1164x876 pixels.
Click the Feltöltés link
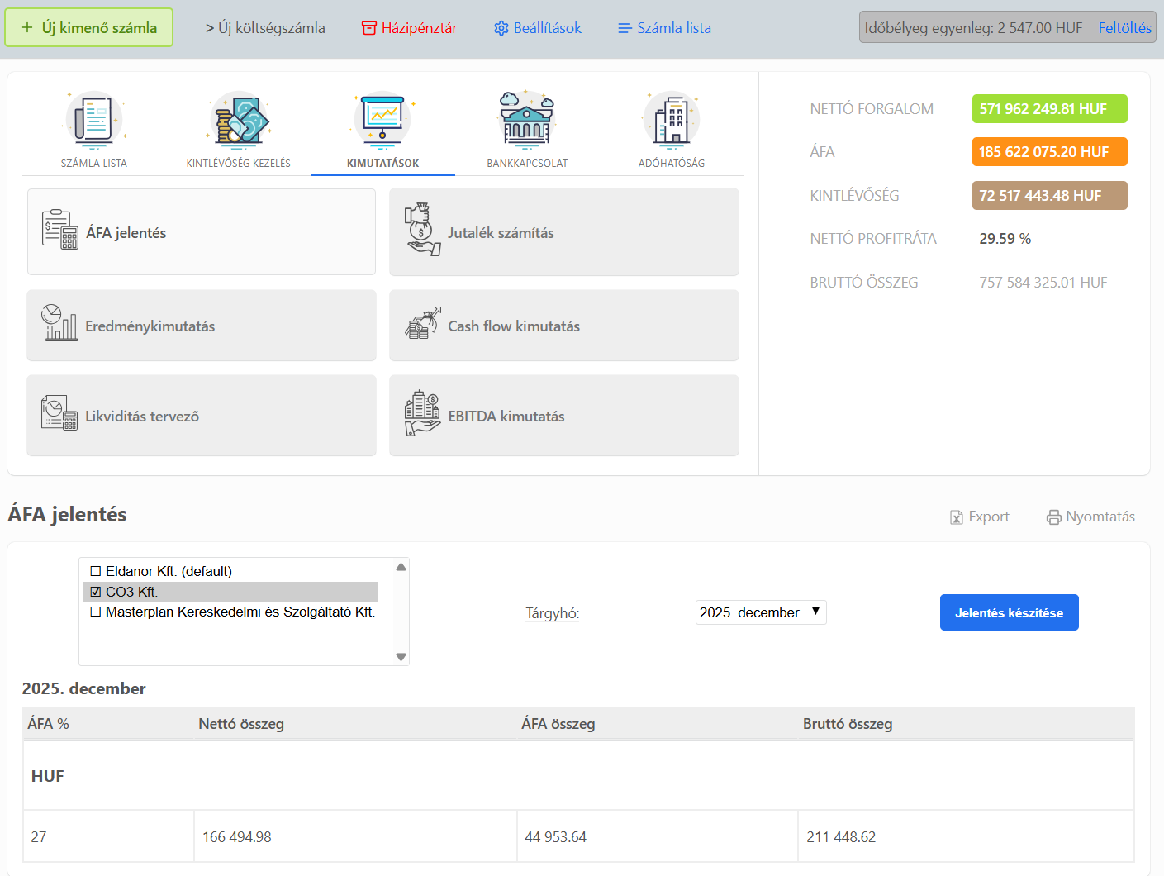coord(1124,28)
